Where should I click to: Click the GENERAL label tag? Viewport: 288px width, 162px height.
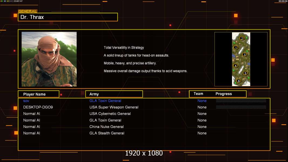click(x=28, y=11)
